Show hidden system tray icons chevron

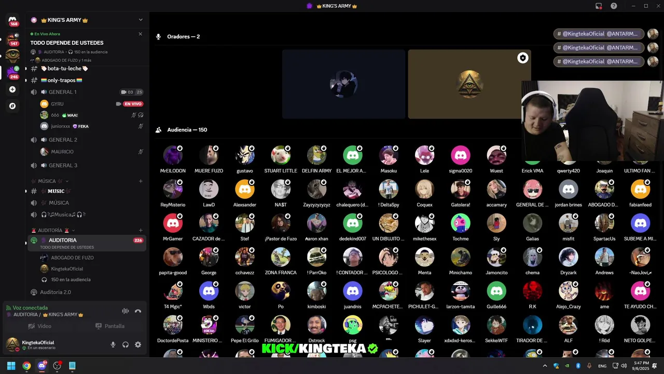545,366
